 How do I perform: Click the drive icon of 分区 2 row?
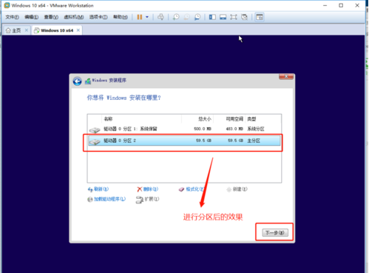click(95, 141)
